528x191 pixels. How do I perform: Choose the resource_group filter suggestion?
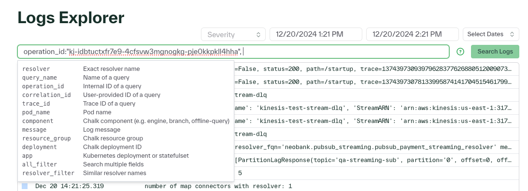(126, 138)
